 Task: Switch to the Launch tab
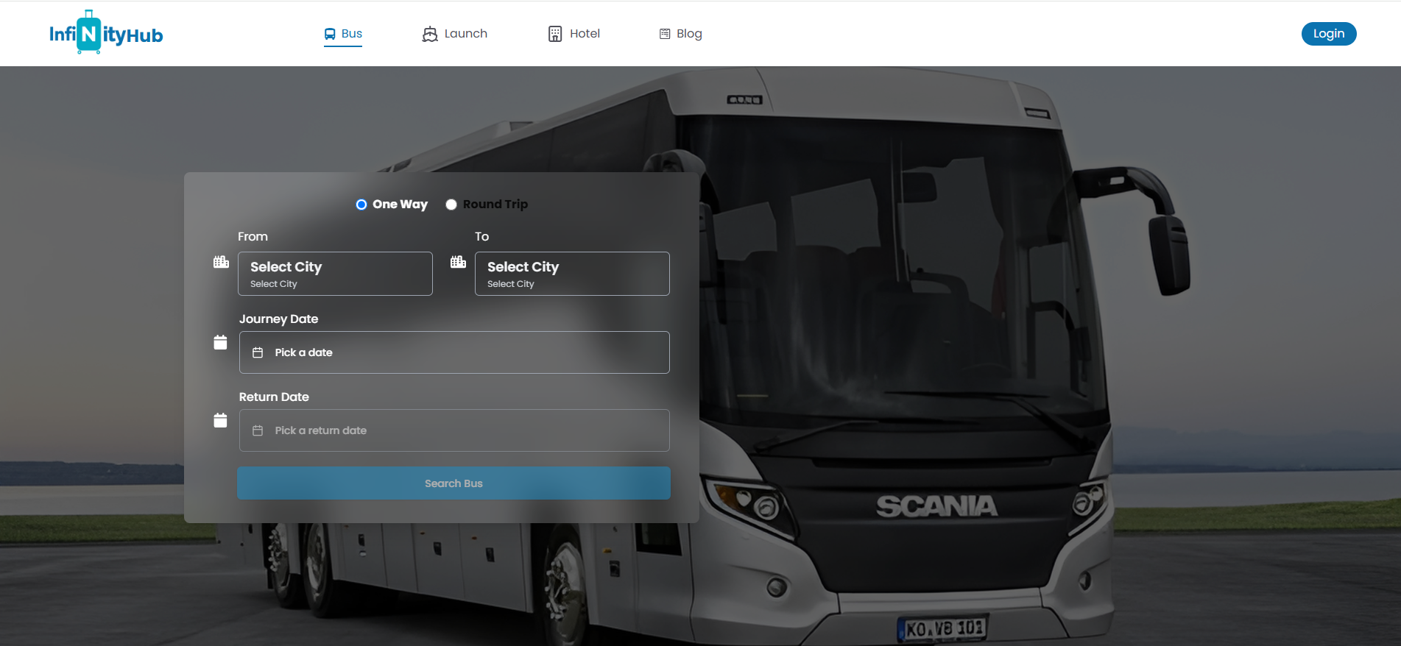455,34
